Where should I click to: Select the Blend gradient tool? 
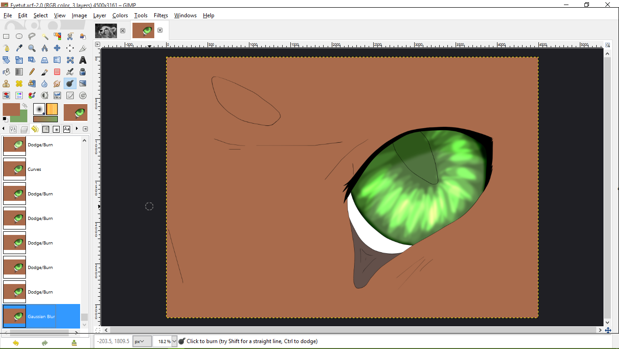pos(19,72)
